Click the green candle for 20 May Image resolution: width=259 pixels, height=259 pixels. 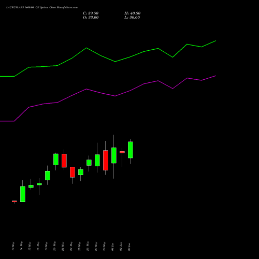[56, 160]
